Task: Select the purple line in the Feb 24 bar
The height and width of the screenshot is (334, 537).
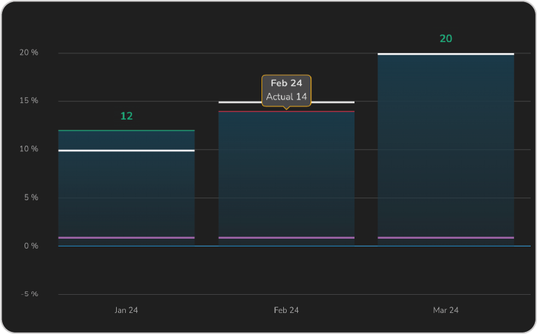Action: (x=286, y=237)
